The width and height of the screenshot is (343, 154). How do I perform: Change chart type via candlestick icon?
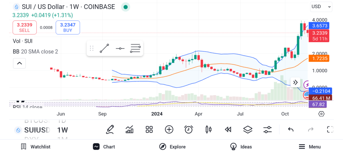click(x=208, y=130)
